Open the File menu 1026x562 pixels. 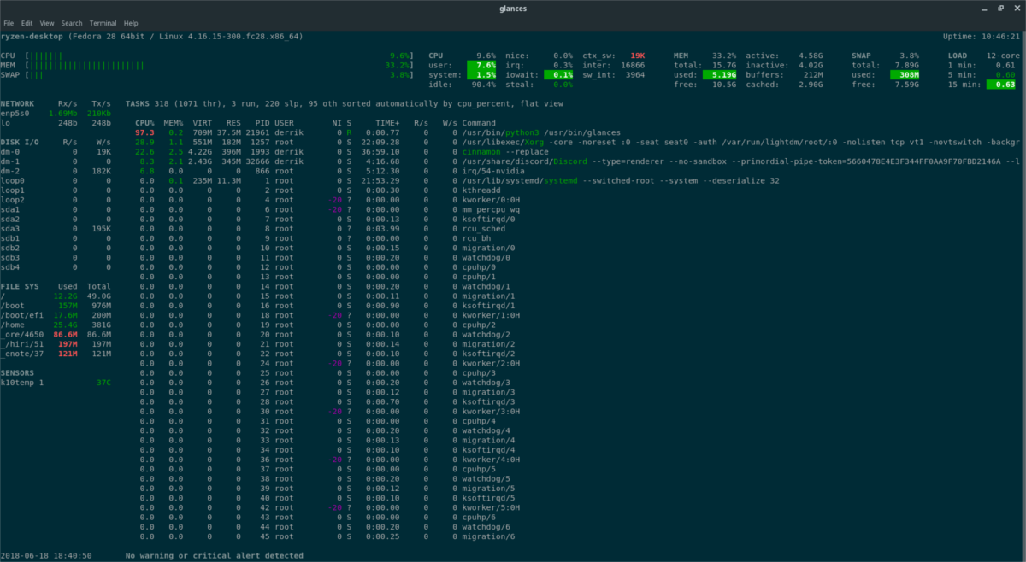(9, 23)
